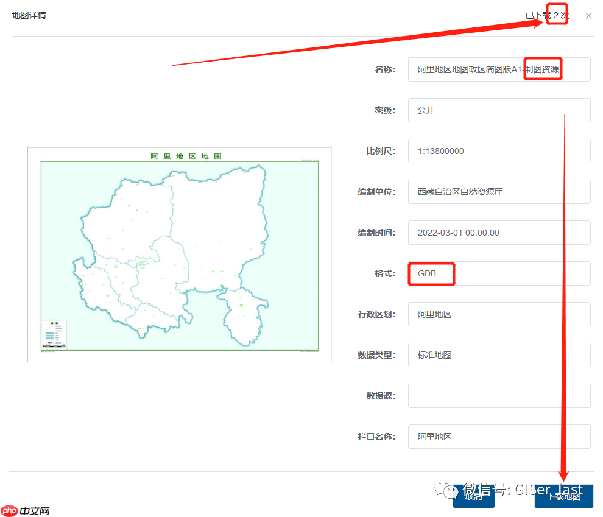Viewport: 603px width, 517px height.
Task: Click the php中文网 logo icon
Action: tap(10, 510)
